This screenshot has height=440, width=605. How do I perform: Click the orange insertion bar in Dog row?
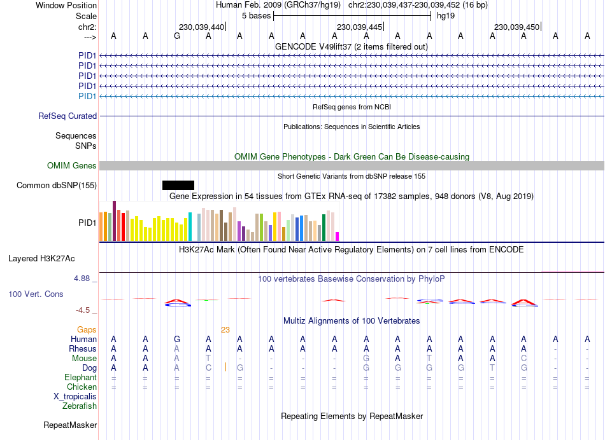click(225, 367)
